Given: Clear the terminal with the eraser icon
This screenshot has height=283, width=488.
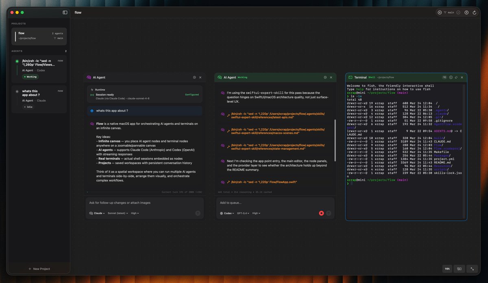Looking at the screenshot, I should 456,77.
